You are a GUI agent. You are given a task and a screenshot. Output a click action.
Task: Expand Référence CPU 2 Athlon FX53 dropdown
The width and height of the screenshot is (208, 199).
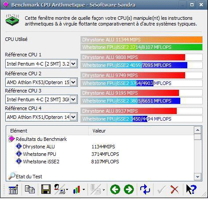(73, 82)
